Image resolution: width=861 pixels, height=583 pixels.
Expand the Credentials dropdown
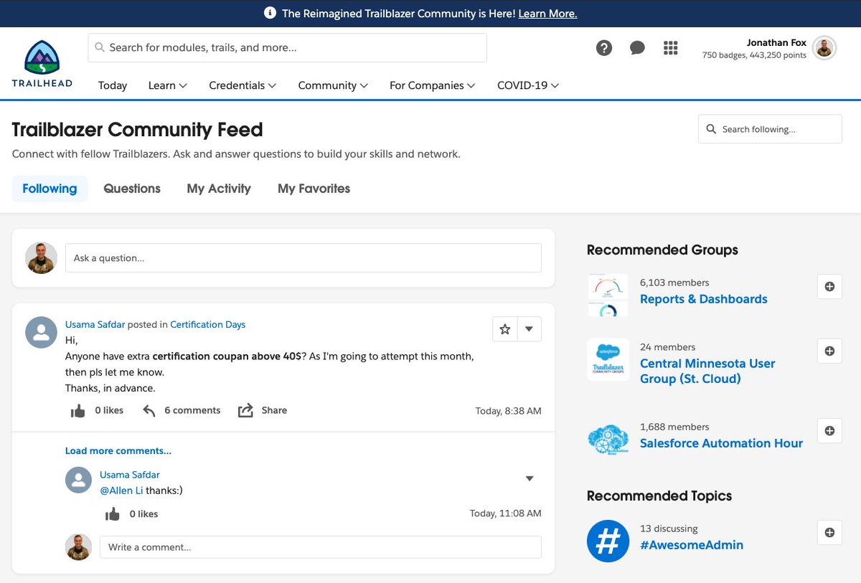click(243, 85)
